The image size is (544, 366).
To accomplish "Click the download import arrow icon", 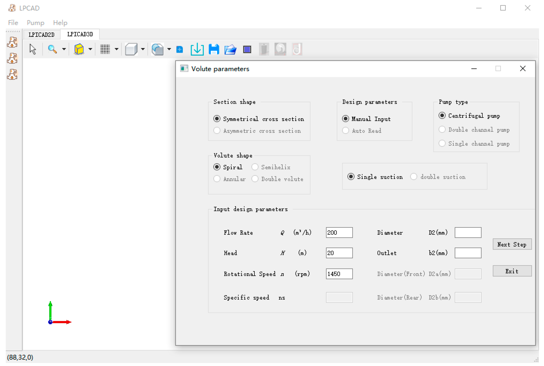I will point(197,49).
